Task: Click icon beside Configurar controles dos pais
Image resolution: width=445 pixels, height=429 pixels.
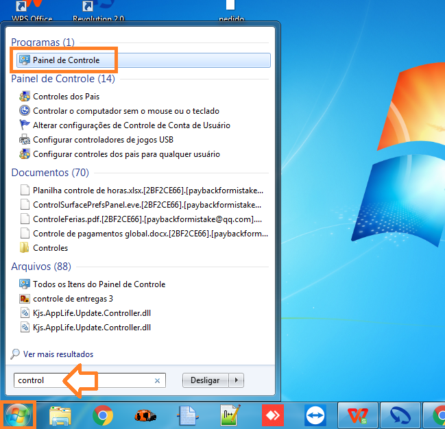Action: tap(25, 154)
